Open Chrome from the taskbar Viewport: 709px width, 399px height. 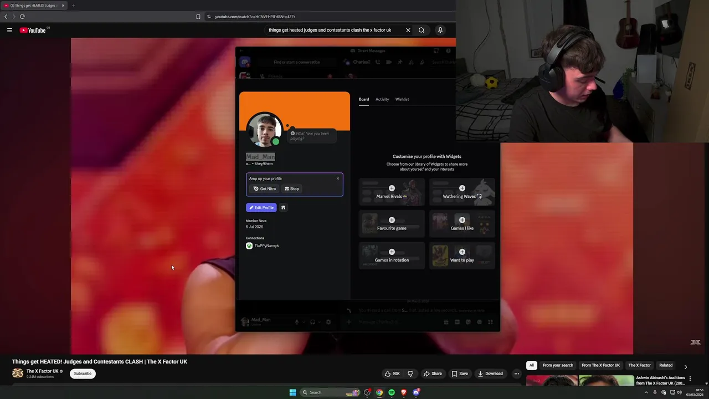(379, 392)
